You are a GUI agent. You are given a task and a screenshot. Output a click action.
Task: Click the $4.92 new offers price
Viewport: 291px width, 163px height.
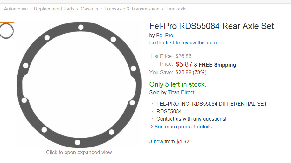[x=183, y=142]
